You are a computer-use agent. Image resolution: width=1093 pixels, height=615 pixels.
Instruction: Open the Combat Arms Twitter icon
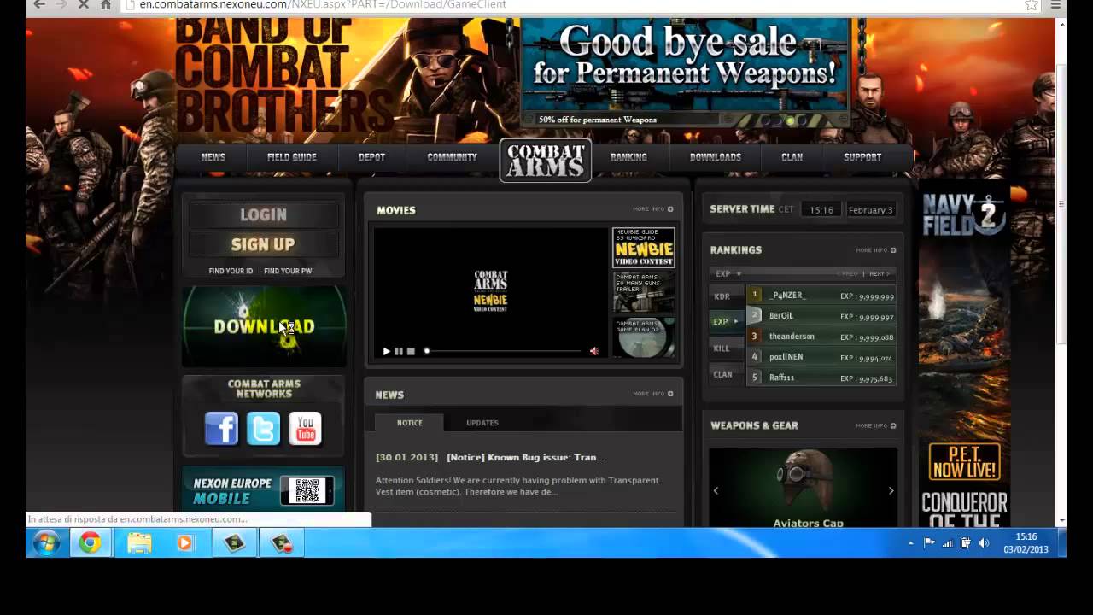pyautogui.click(x=263, y=429)
